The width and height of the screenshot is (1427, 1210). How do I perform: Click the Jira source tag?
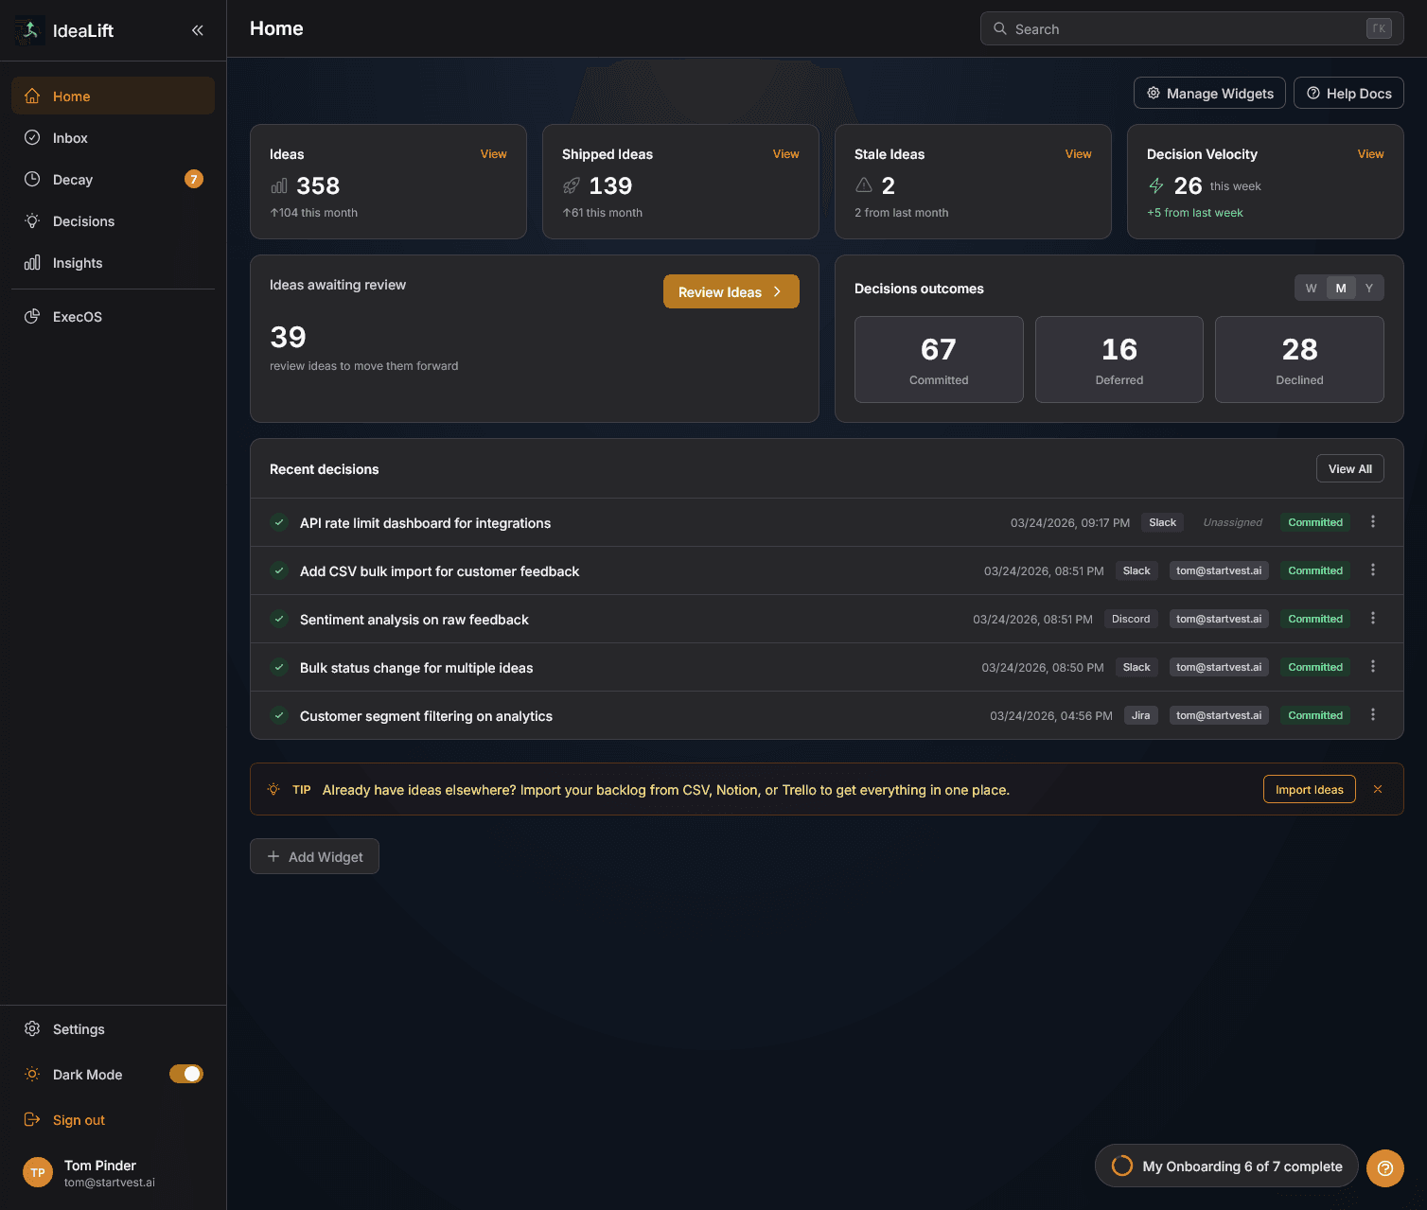click(x=1141, y=715)
